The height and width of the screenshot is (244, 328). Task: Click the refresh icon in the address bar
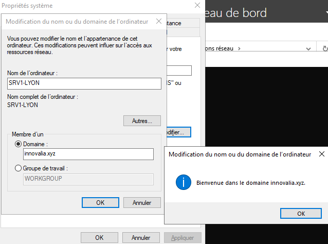[324, 48]
